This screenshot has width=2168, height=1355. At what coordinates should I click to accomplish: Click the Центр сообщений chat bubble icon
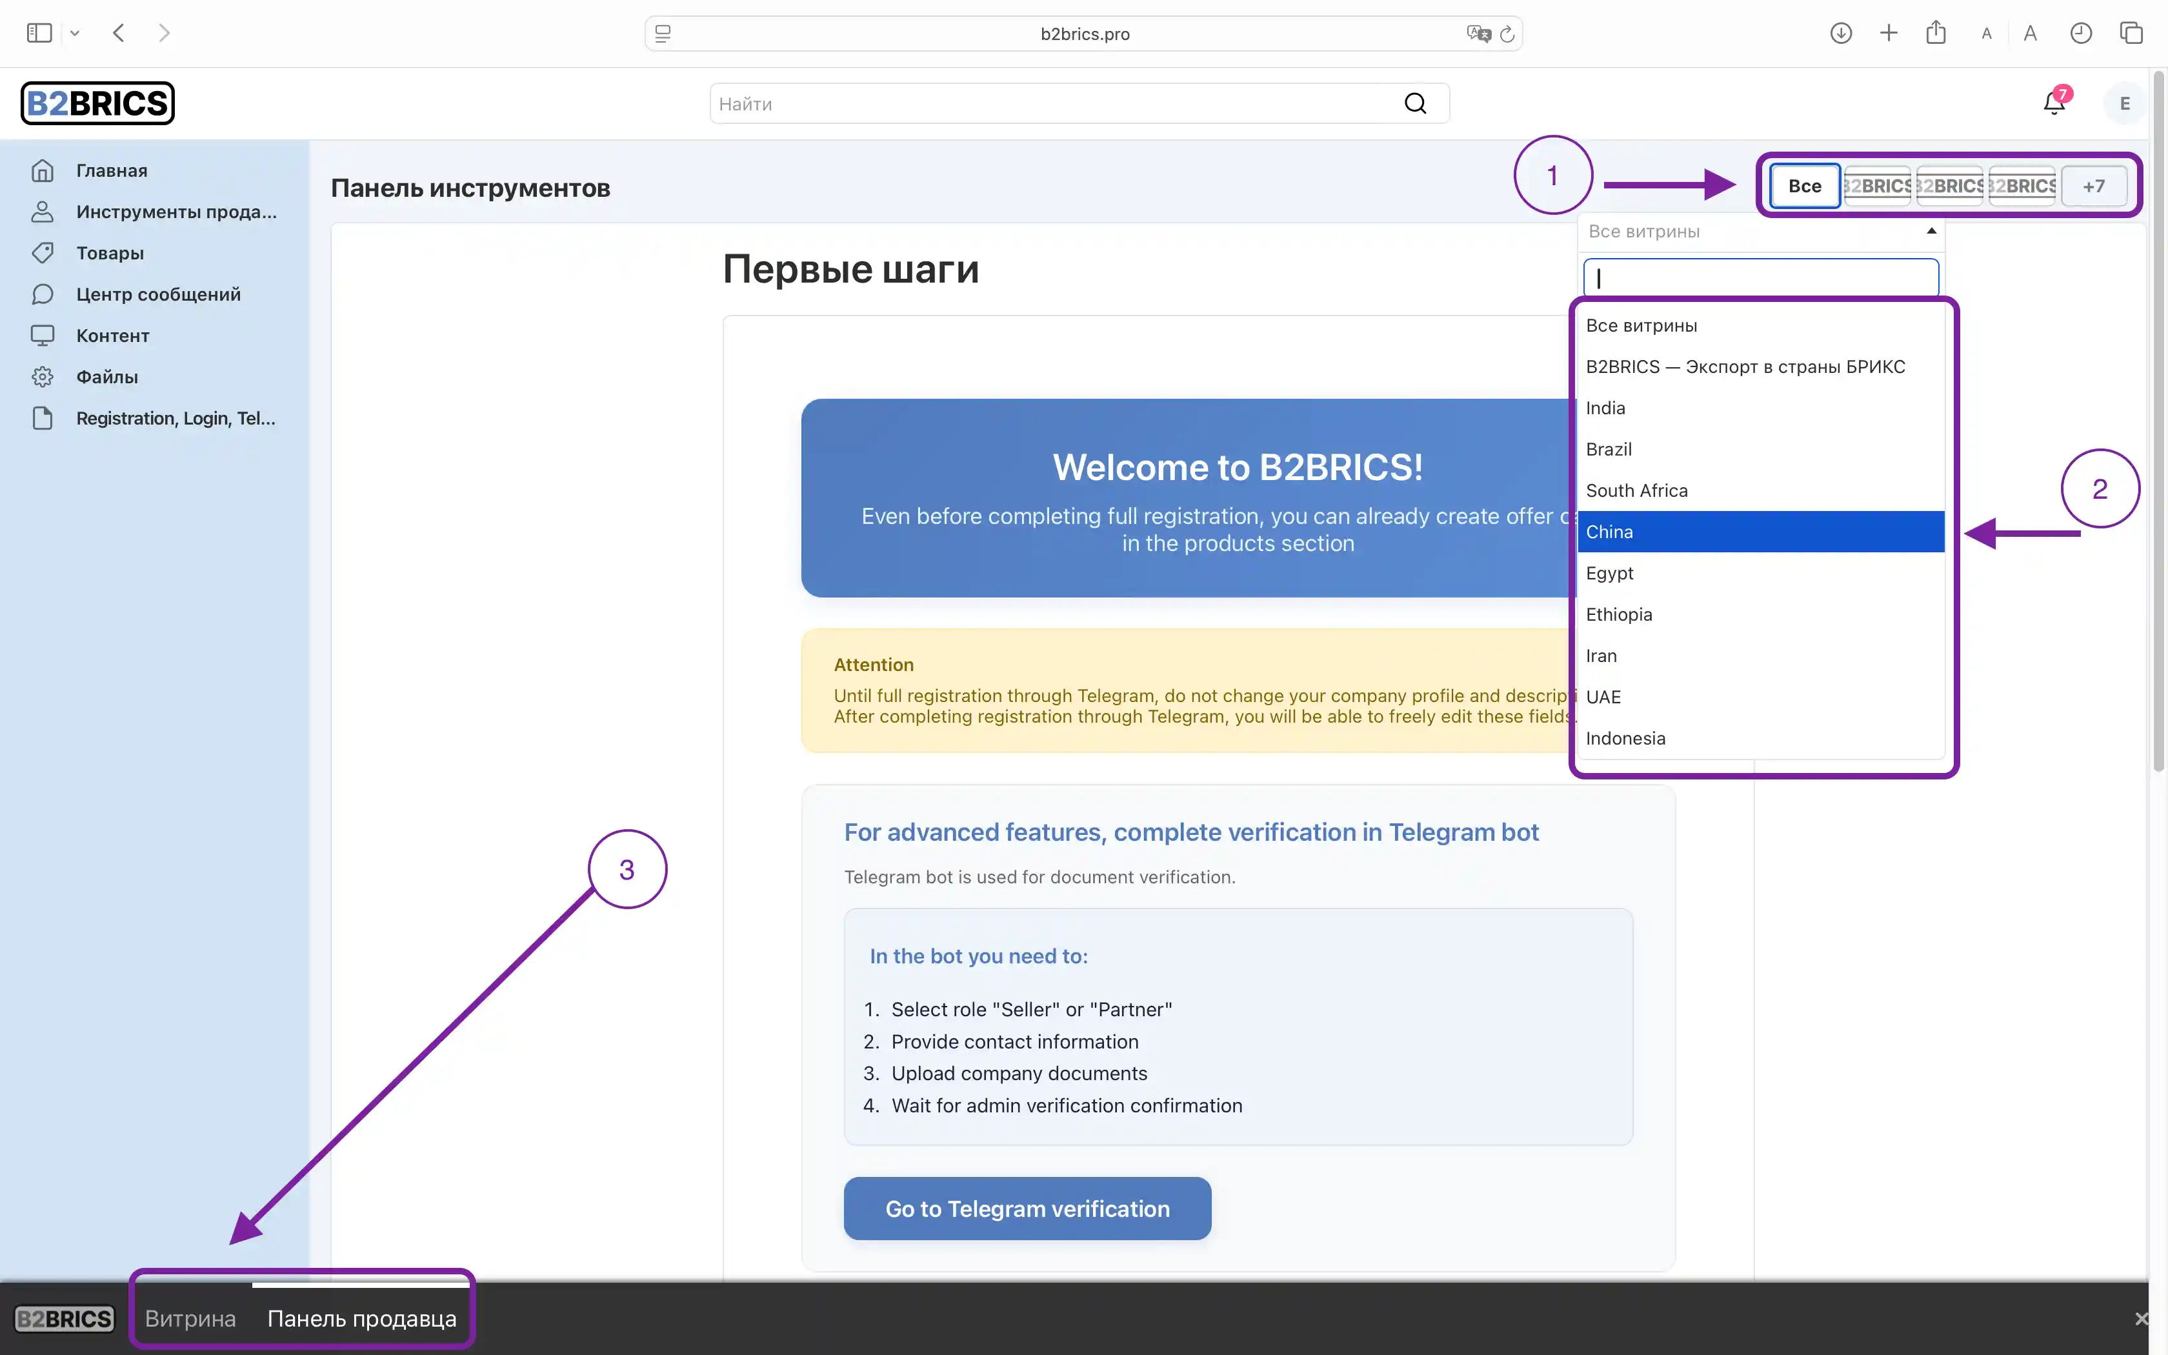coord(42,294)
